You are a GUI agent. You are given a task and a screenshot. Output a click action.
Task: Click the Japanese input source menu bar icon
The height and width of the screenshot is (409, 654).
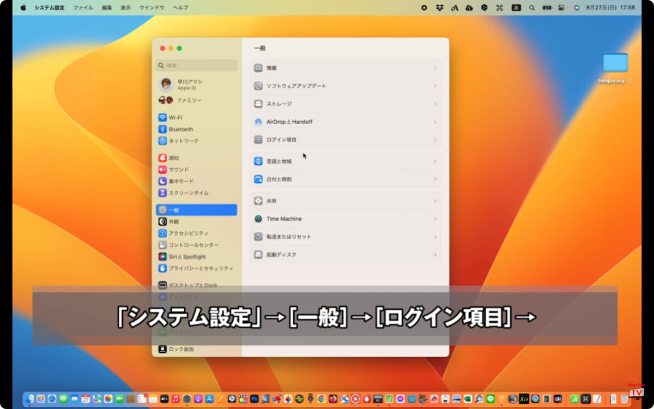tap(516, 8)
